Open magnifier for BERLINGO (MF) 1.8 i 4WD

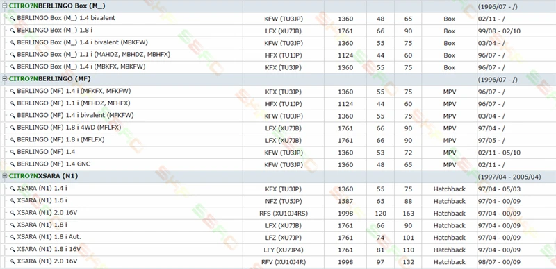click(13, 128)
